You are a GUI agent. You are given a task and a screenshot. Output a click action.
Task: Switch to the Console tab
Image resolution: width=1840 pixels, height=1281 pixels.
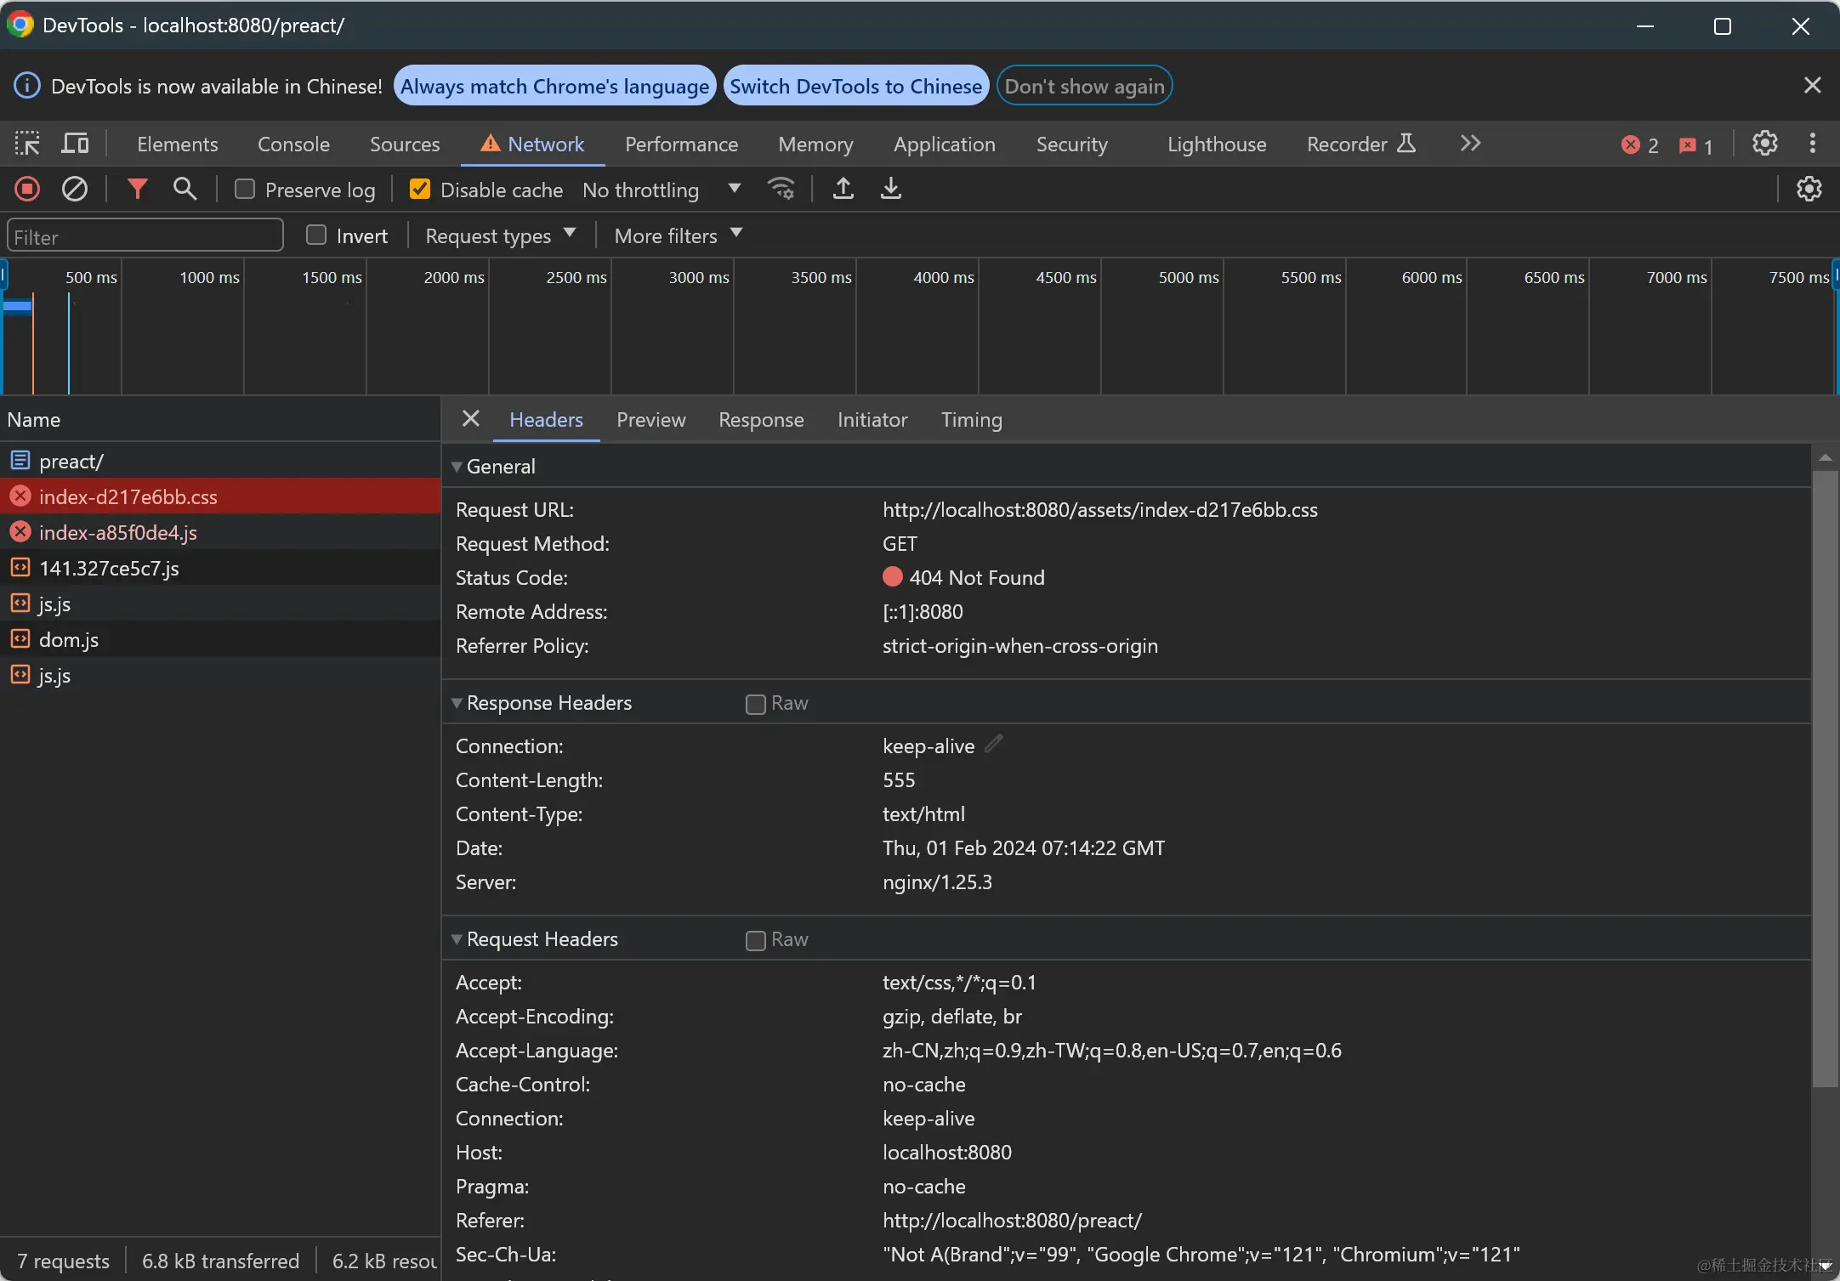click(293, 144)
